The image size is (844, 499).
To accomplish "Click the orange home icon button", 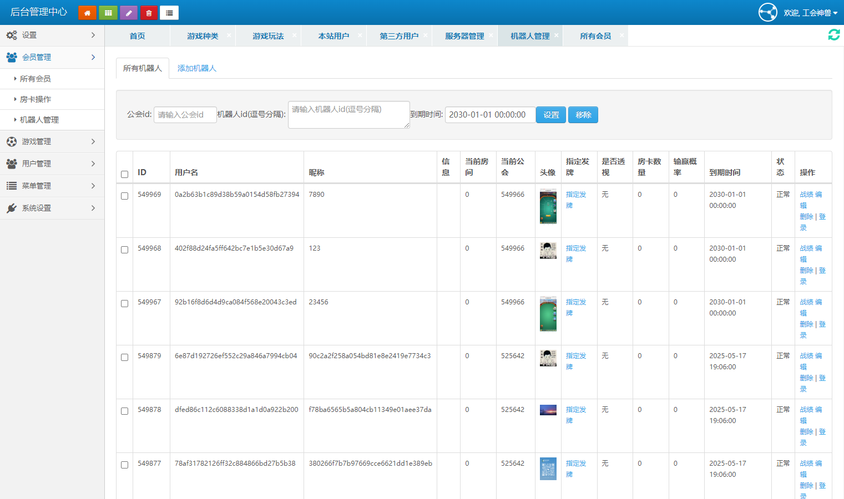I will click(87, 13).
